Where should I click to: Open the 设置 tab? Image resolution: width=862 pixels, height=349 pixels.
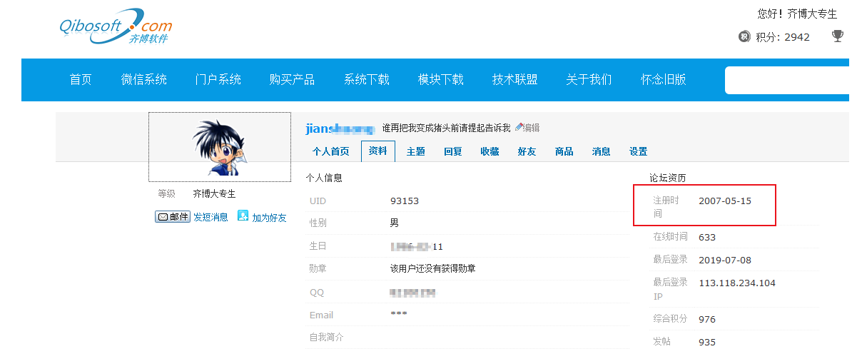638,151
